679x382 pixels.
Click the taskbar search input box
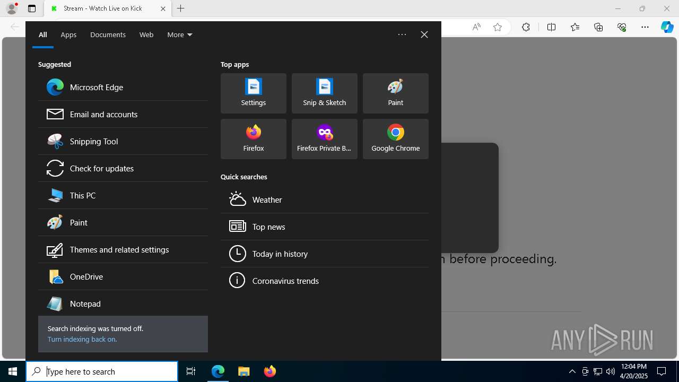coord(102,371)
